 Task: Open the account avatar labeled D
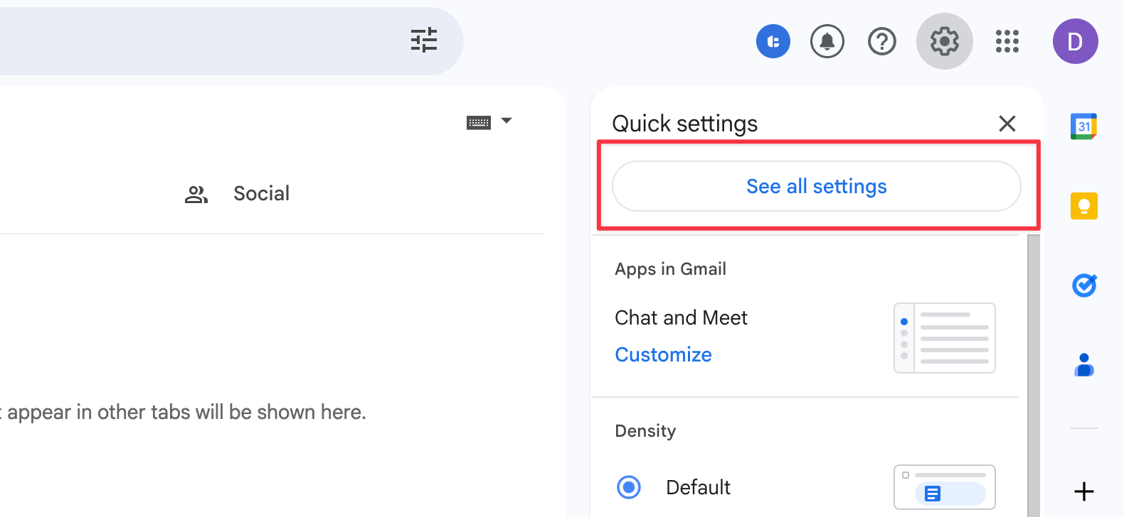[1076, 41]
